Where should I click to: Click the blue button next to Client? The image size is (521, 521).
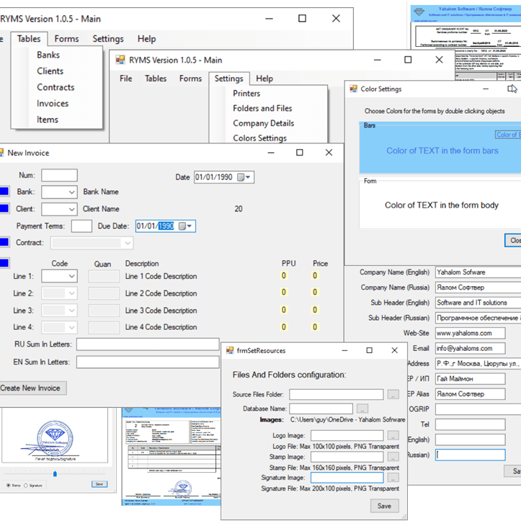click(x=4, y=209)
